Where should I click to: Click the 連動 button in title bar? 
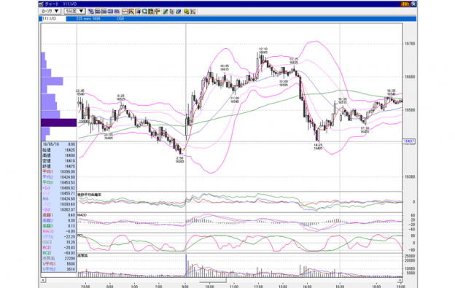coord(405,4)
